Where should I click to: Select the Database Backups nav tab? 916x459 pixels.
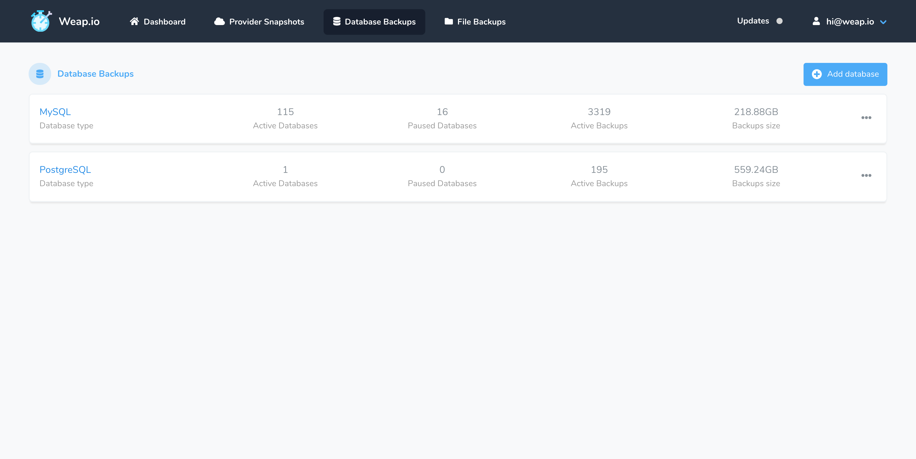coord(374,22)
